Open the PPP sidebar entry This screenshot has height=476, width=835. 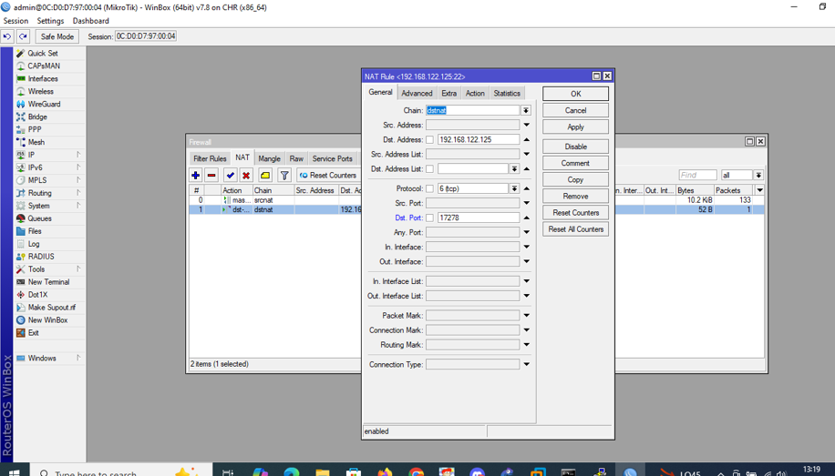click(34, 129)
